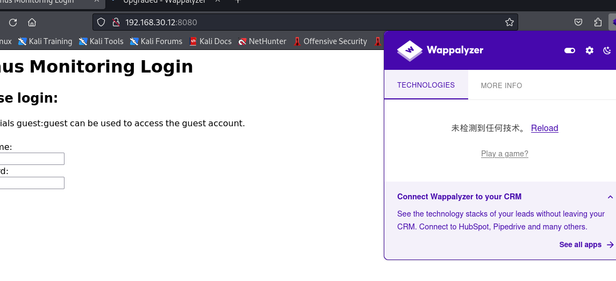The width and height of the screenshot is (616, 281).
Task: Open a new browser tab
Action: click(237, 1)
